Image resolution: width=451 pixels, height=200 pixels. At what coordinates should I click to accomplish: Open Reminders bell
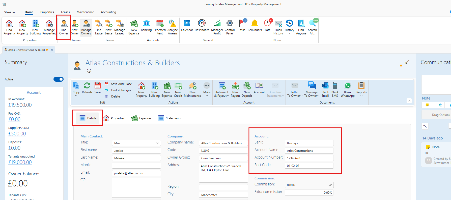(255, 25)
